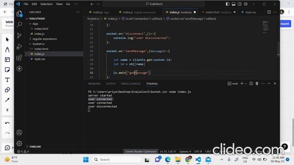Split the terminal
Viewport: 294px width, 165px height.
pyautogui.click(x=251, y=83)
